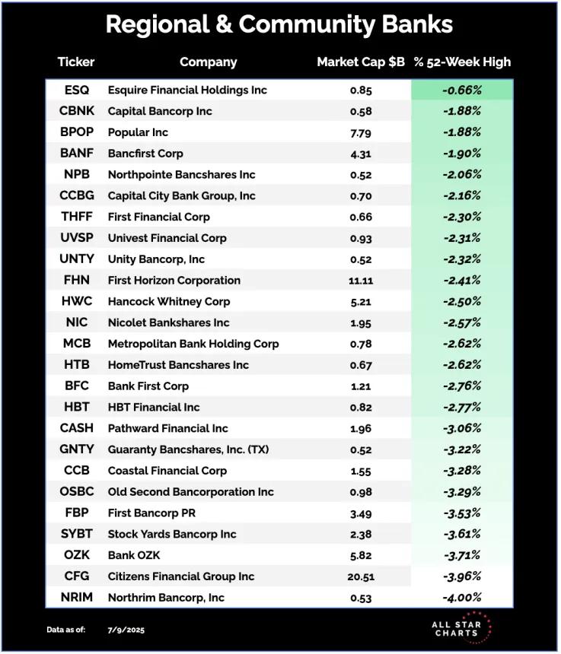Image resolution: width=561 pixels, height=654 pixels.
Task: Select Guaranty Bancshares, Inc. (TX)
Action: (188, 449)
